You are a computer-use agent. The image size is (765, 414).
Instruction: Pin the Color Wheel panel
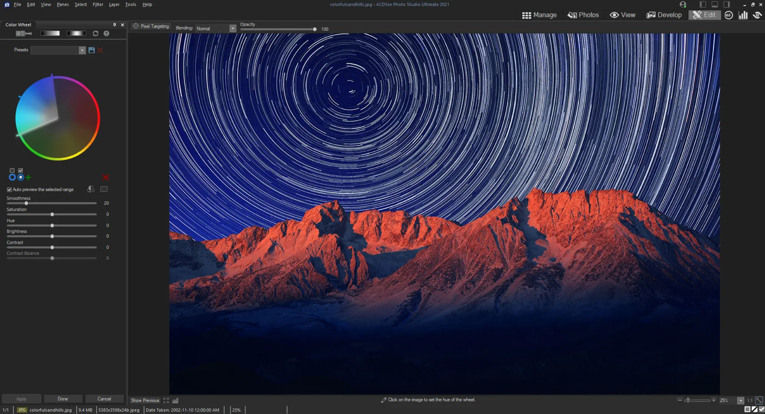tap(114, 25)
